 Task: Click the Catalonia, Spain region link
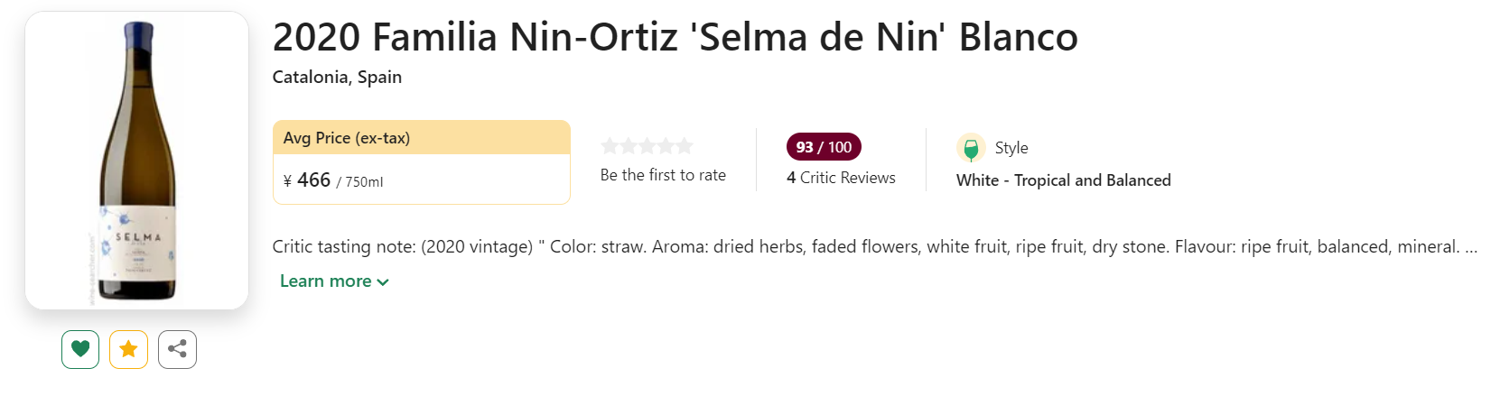337,78
